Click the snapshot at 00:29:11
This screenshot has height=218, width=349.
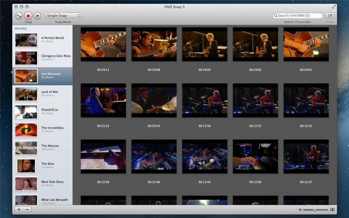(x=103, y=44)
